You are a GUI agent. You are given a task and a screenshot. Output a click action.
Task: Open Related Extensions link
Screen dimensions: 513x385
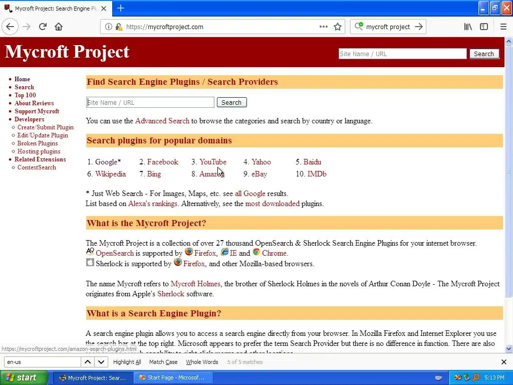pyautogui.click(x=40, y=159)
